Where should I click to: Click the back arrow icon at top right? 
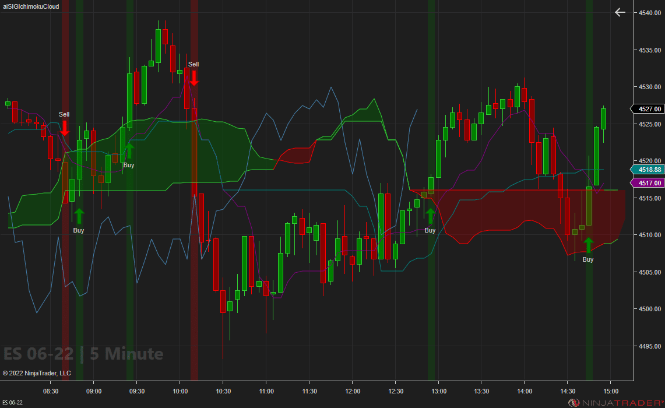point(620,12)
